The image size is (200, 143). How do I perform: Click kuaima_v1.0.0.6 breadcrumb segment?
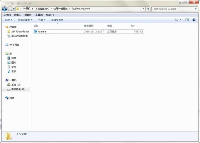[x=81, y=9]
